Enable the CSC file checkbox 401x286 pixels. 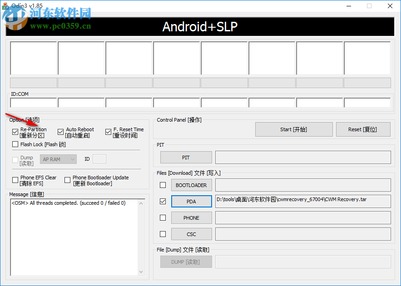point(163,234)
